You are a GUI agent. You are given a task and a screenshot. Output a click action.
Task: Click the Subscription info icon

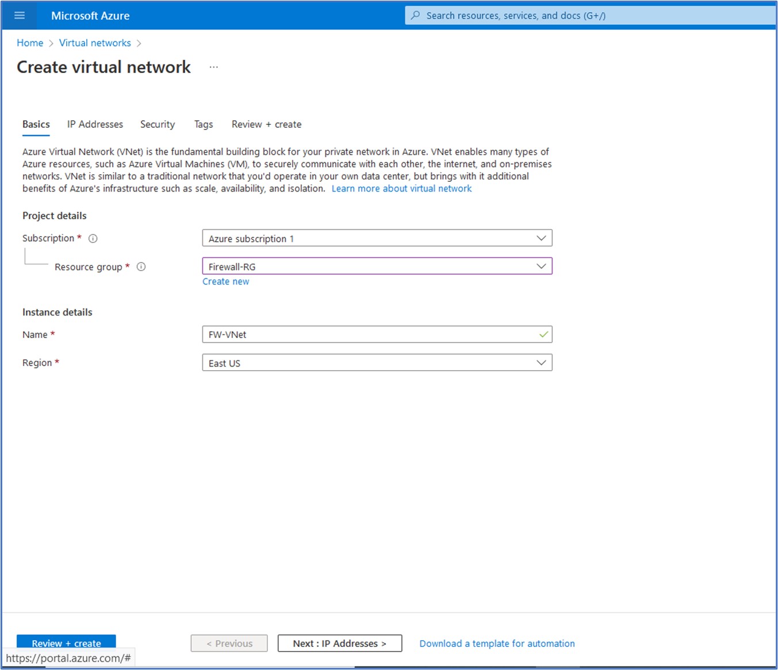93,238
